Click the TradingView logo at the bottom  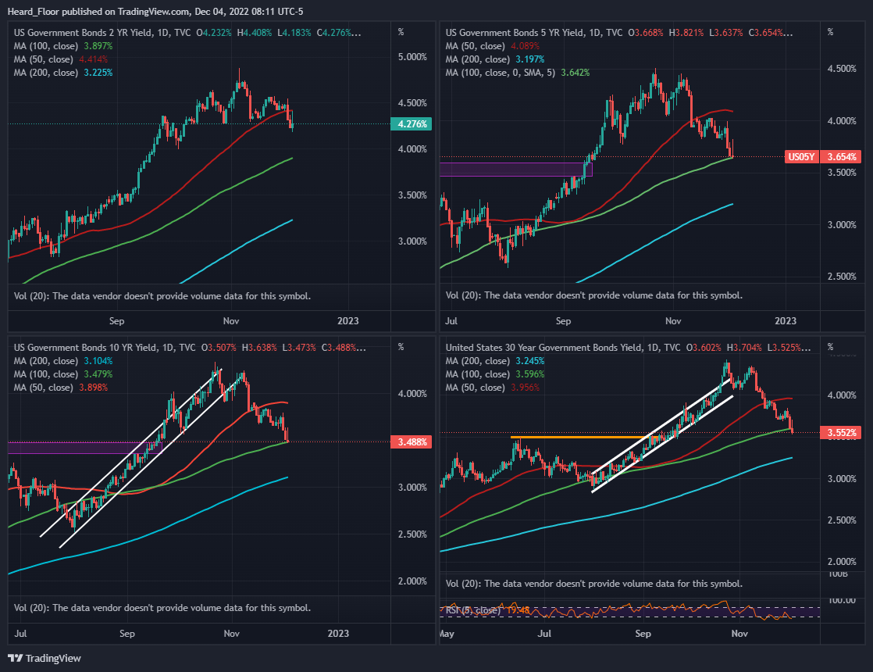(x=45, y=659)
